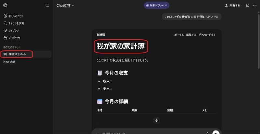Open the three-dot more options menu
The width and height of the screenshot is (260, 134).
pyautogui.click(x=254, y=6)
